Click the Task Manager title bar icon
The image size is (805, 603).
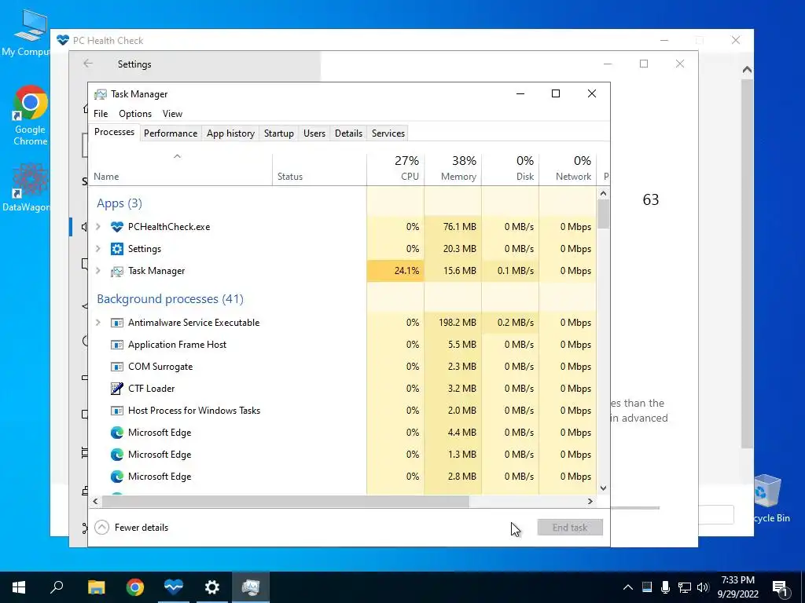pos(101,94)
